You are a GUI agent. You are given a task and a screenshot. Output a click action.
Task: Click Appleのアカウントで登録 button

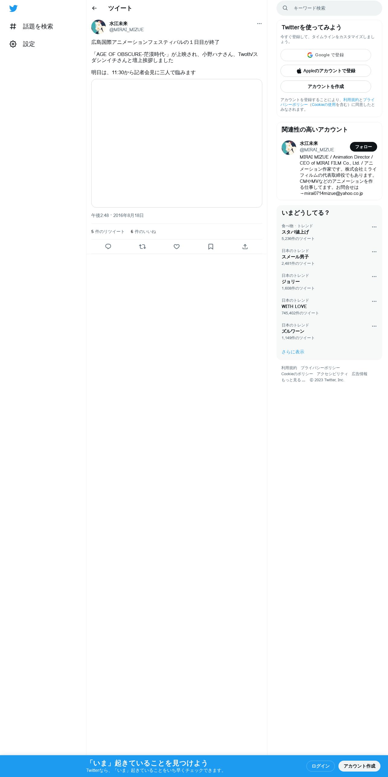tap(326, 71)
